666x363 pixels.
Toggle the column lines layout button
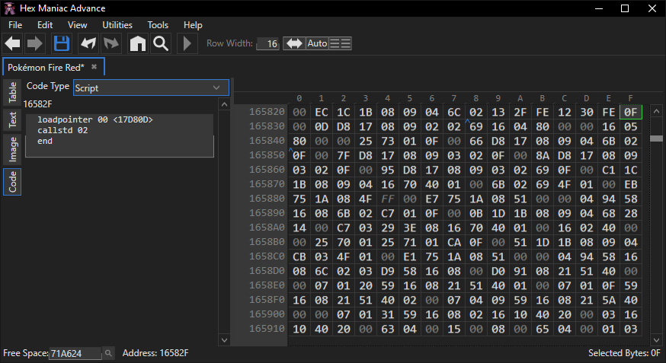[x=341, y=43]
